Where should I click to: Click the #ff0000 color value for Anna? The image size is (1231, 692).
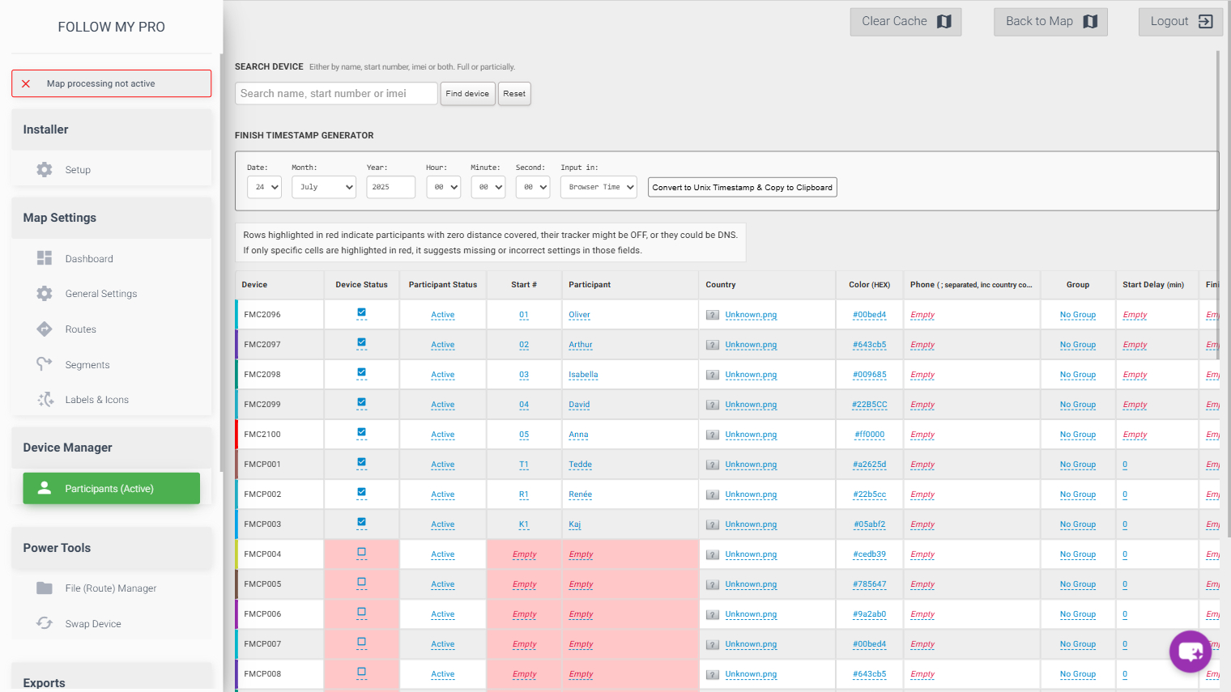pyautogui.click(x=869, y=435)
